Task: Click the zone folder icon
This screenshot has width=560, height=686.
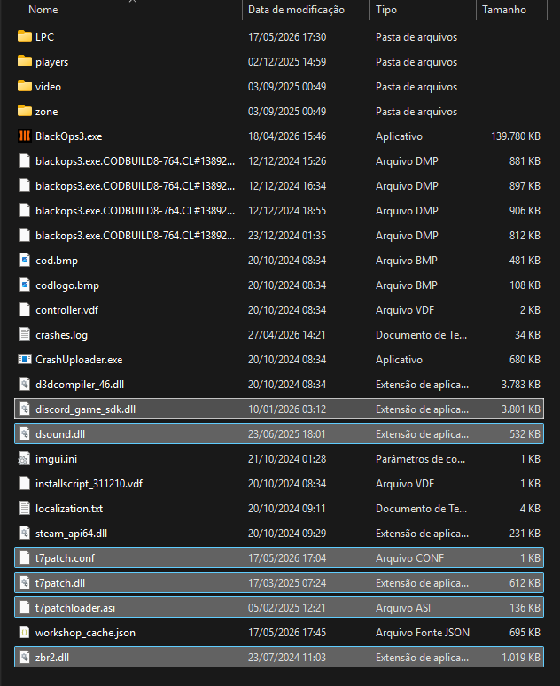Action: pyautogui.click(x=25, y=111)
